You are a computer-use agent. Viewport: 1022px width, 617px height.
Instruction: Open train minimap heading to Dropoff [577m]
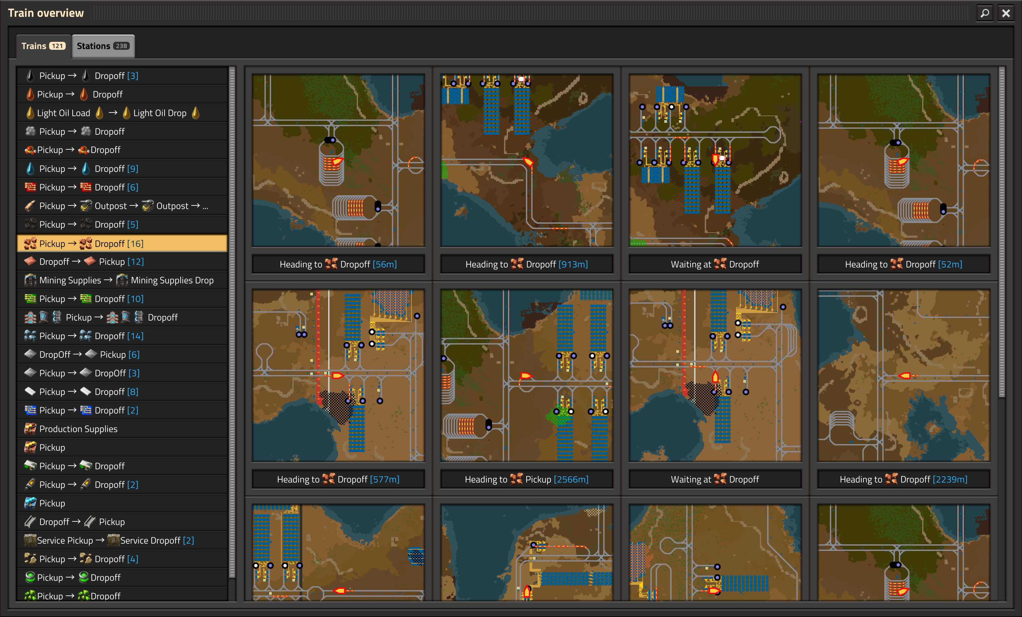(338, 375)
